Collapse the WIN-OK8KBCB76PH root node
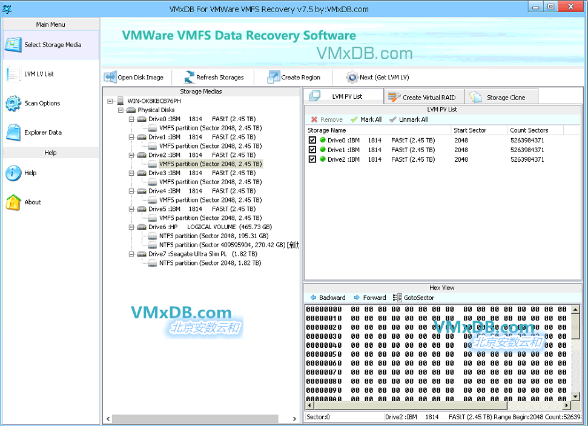Screen dimensions: 588x426 pos(110,101)
